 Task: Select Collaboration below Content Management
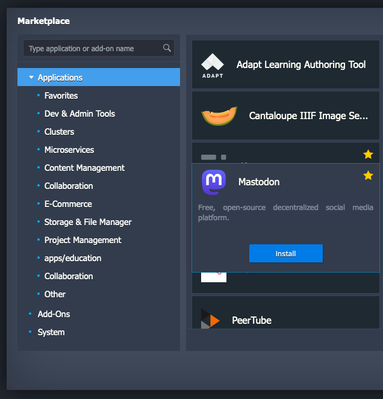(x=69, y=186)
